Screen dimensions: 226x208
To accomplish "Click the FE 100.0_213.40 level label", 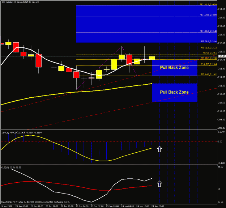I will pos(208,31).
